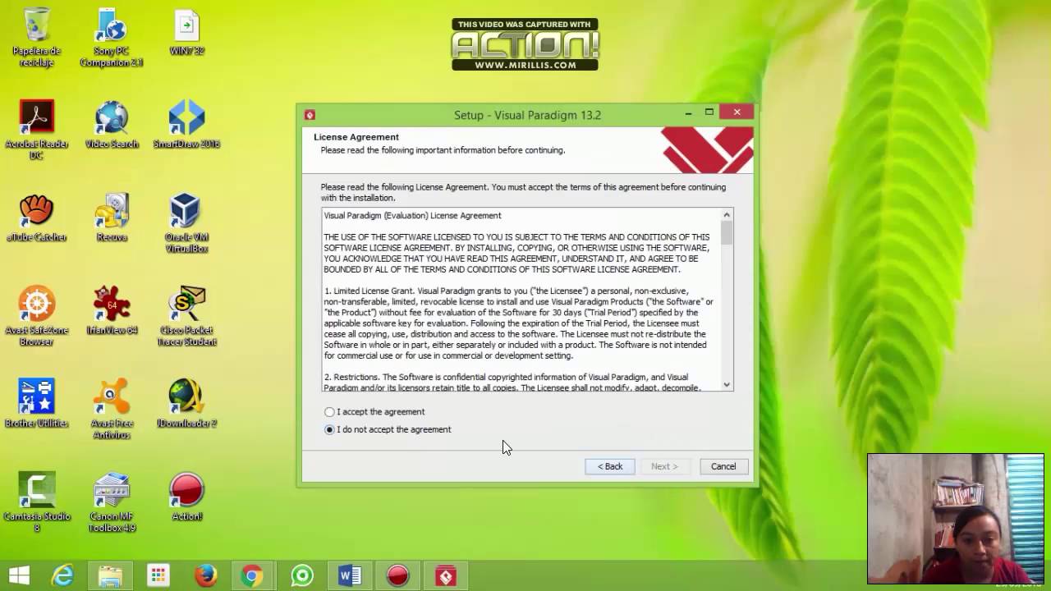Select Brother Utilities desktop icon
The width and height of the screenshot is (1051, 591).
click(x=36, y=404)
